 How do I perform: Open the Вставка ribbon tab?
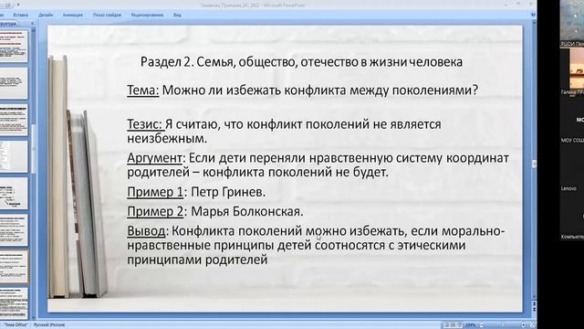20,15
